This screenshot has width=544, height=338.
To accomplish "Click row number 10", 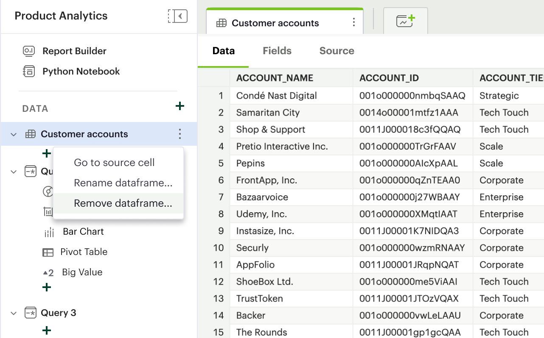I will tap(219, 248).
